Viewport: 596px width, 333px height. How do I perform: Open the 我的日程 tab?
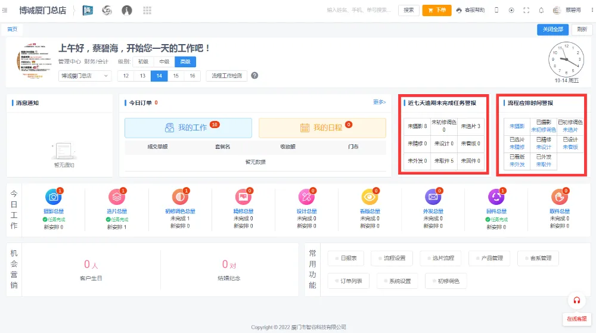pos(322,127)
